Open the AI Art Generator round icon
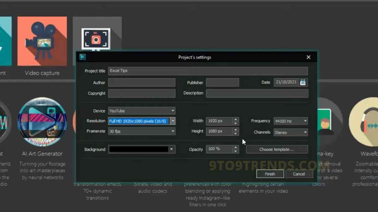This screenshot has width=378, height=212. [42, 122]
